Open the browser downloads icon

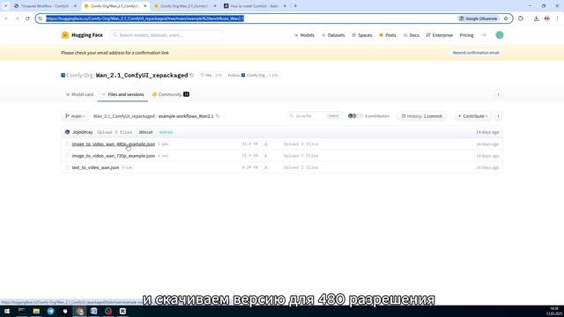536,18
